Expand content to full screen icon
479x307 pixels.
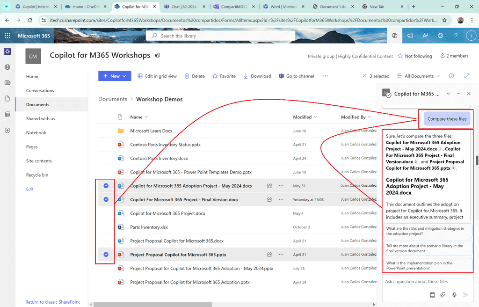[467, 76]
